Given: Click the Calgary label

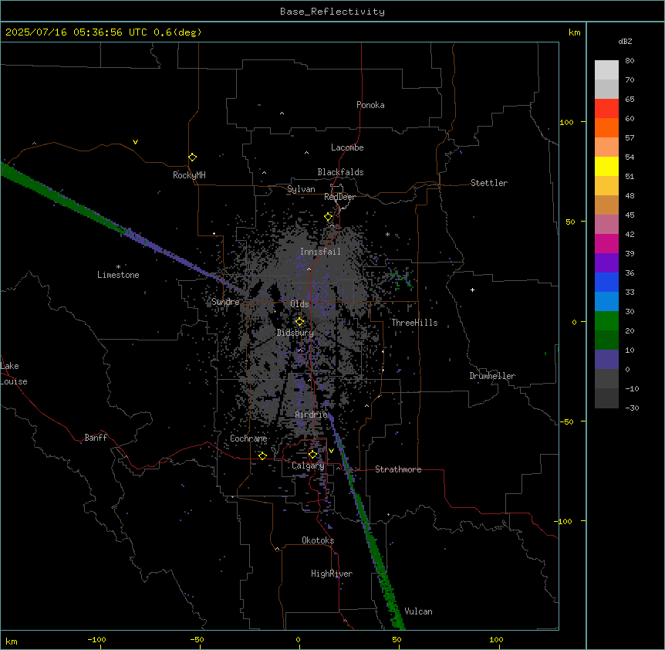Looking at the screenshot, I should click(x=308, y=465).
